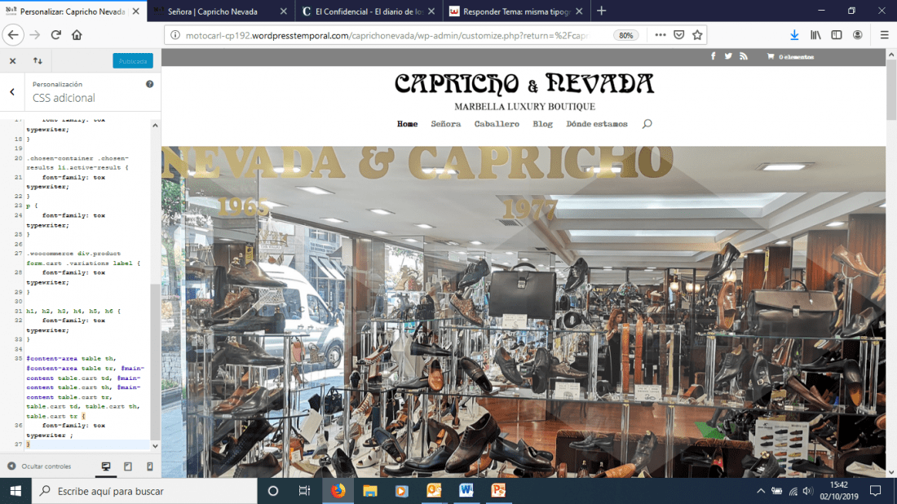Viewport: 897px width, 504px height.
Task: Open Dónde estamos menu item
Action: pos(597,124)
